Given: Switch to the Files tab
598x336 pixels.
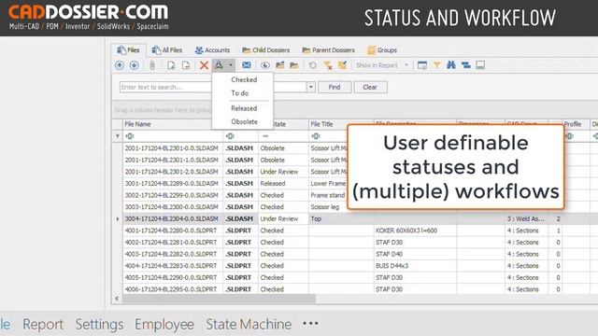Looking at the screenshot, I should [x=128, y=49].
